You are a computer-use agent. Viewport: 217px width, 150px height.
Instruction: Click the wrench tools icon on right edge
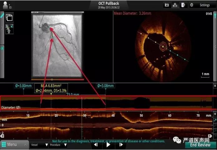[215, 14]
